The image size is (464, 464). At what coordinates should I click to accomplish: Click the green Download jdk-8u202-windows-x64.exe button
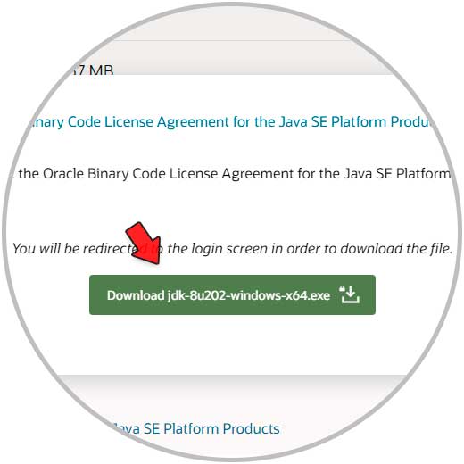tap(232, 294)
